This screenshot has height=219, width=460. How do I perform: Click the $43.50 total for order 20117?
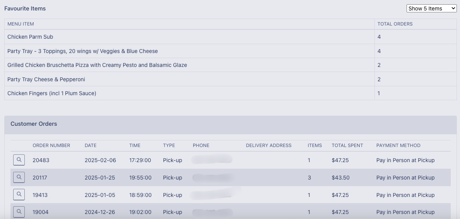click(x=340, y=178)
